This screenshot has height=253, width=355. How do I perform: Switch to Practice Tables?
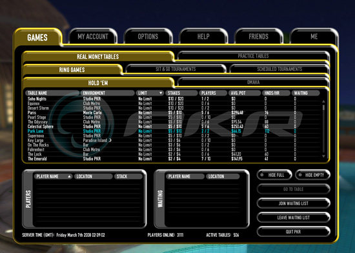tap(253, 56)
